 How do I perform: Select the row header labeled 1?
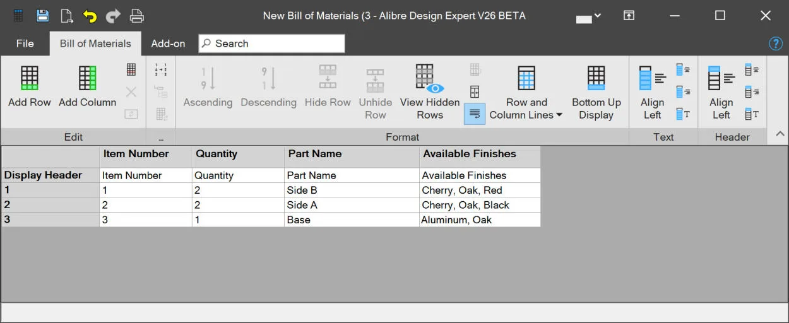(x=50, y=190)
